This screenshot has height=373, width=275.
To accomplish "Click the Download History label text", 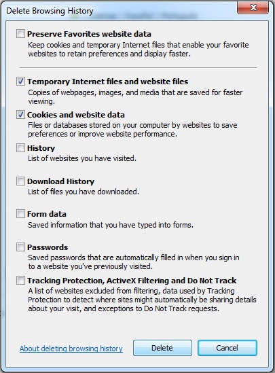I will pos(61,181).
